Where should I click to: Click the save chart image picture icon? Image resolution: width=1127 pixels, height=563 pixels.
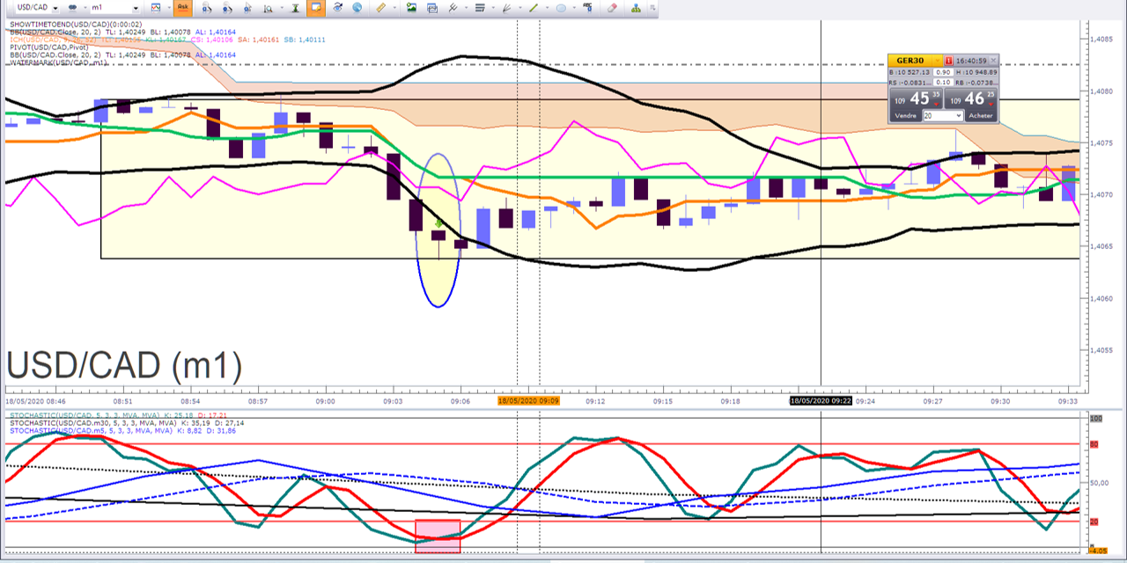(411, 8)
